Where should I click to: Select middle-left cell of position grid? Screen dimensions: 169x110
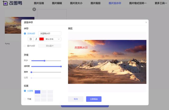(37, 96)
